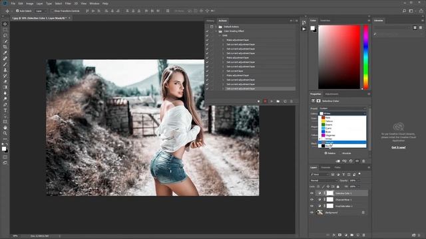
Task: Toggle dialog box for Default Actions set
Action: point(212,27)
